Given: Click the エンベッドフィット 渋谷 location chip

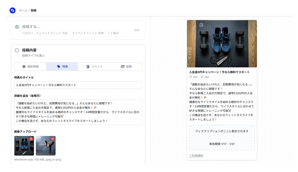Looking at the screenshot, I should coord(52,33).
